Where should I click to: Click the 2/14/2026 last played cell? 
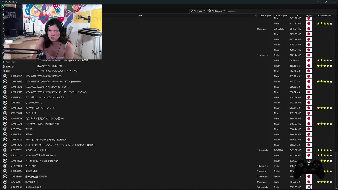(279, 29)
